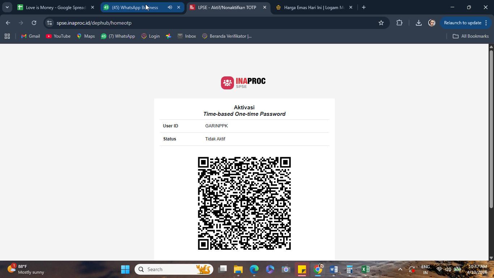The height and width of the screenshot is (278, 494).
Task: View site information icon in address bar
Action: coord(50,23)
